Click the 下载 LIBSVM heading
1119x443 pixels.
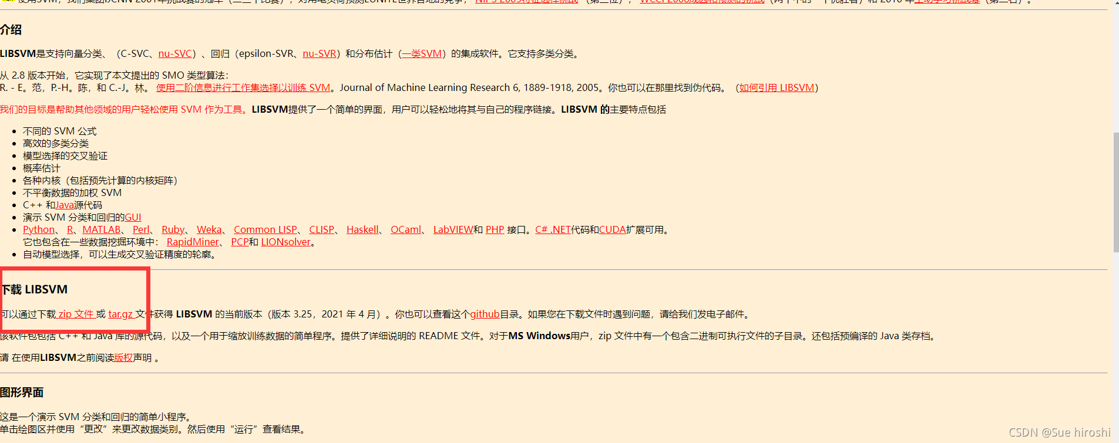(34, 290)
